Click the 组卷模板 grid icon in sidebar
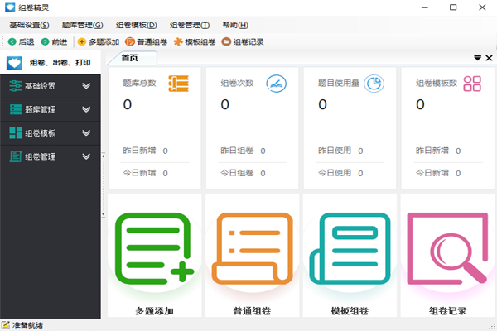Image resolution: width=497 pixels, height=331 pixels. click(x=16, y=132)
